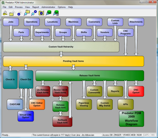Click the Check In box
The height and width of the screenshot is (138, 158).
tap(10, 80)
